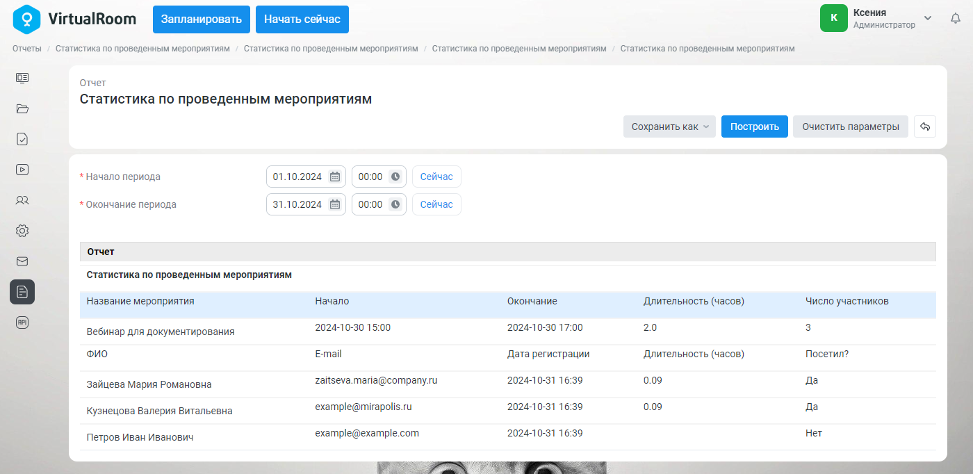Click Сейчас button for Окончание периода

pyautogui.click(x=436, y=204)
